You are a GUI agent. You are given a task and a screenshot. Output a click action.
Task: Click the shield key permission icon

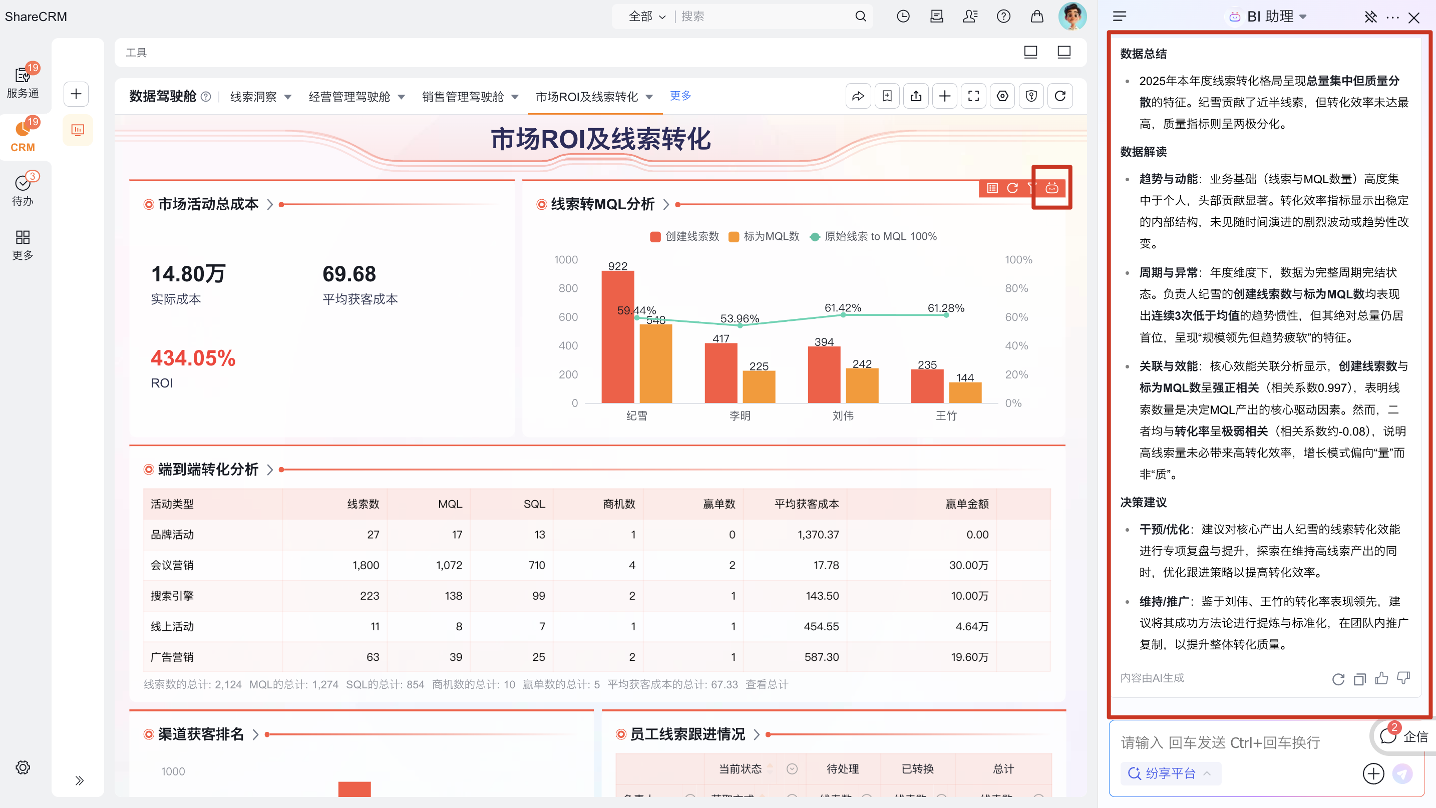pos(1031,97)
